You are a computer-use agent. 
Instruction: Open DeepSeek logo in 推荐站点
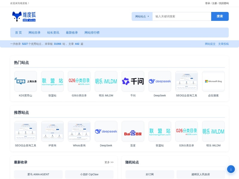pyautogui.click(x=106, y=131)
